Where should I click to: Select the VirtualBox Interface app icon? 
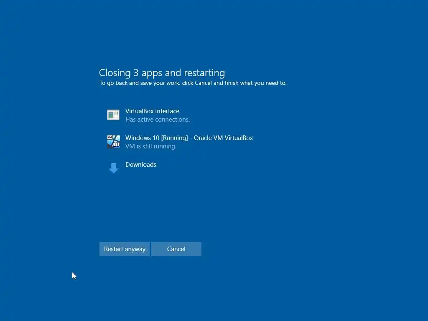point(113,115)
